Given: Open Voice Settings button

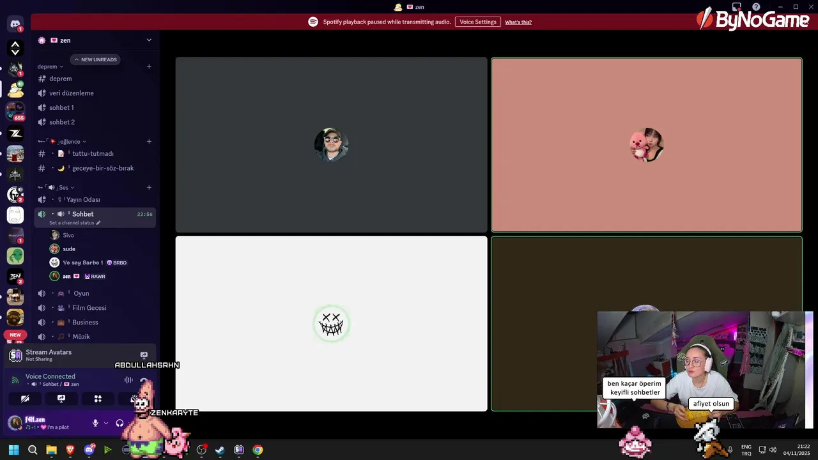Looking at the screenshot, I should click(x=477, y=22).
